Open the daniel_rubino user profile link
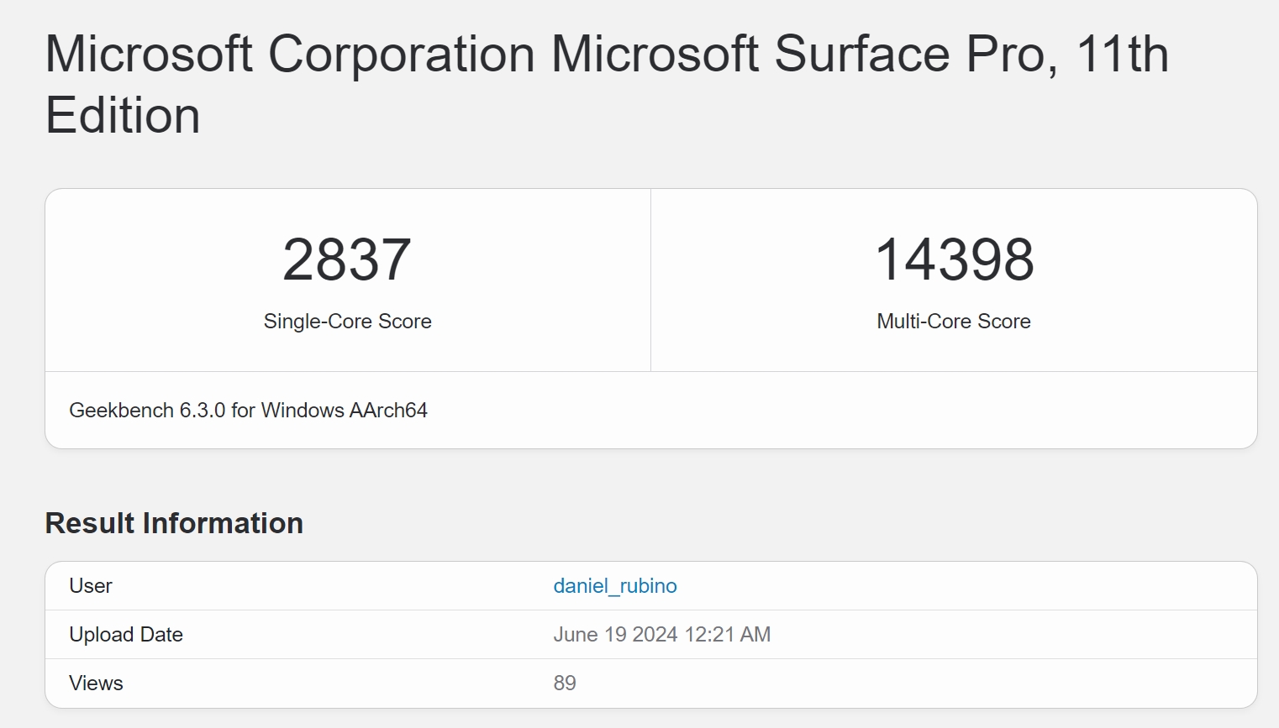The width and height of the screenshot is (1279, 728). 614,586
